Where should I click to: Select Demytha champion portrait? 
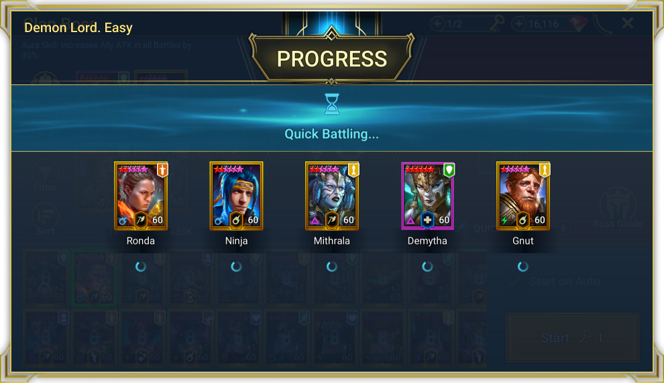point(427,196)
